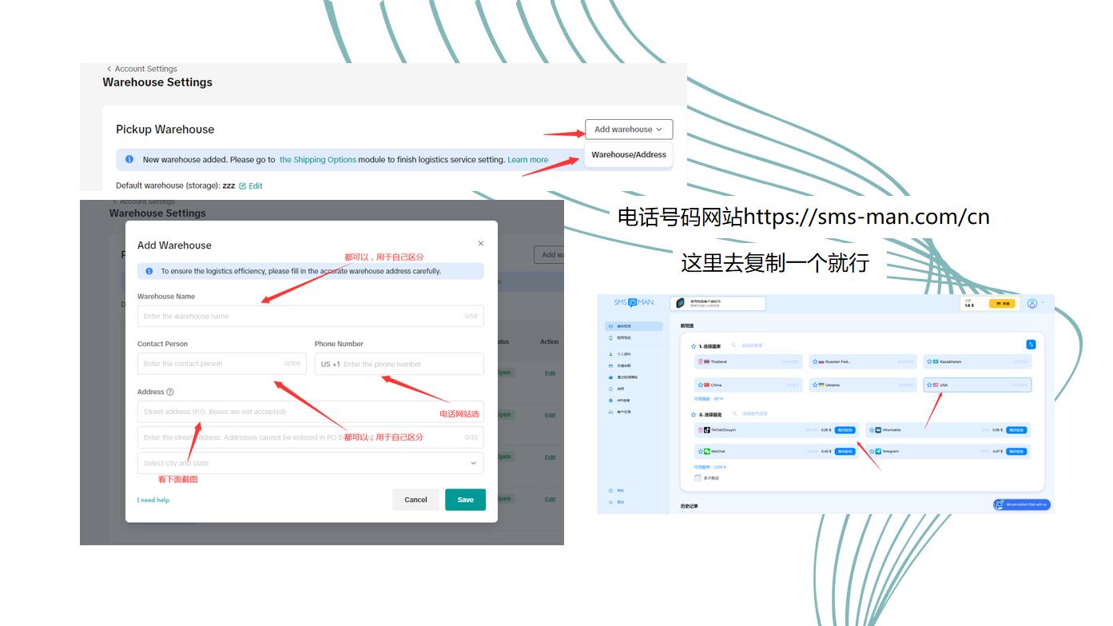
Task: Click the SMS-MAN logo
Action: click(634, 302)
